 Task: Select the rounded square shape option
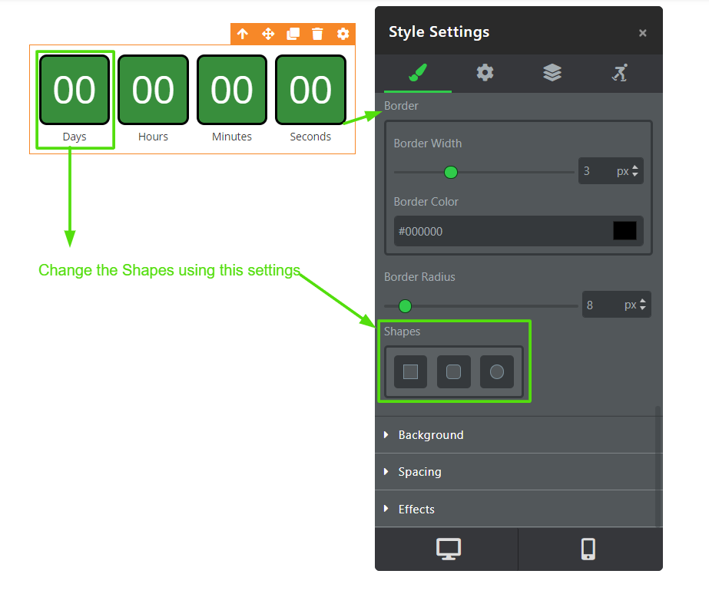[x=453, y=371]
